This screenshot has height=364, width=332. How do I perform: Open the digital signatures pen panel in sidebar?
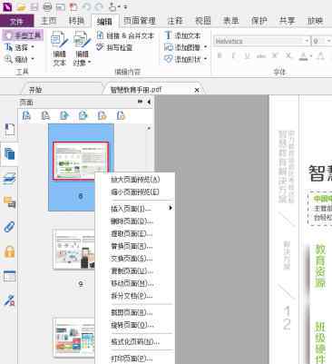(9, 300)
